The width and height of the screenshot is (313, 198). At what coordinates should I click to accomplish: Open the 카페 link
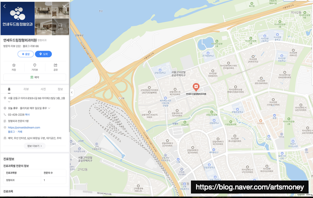[x=20, y=132]
